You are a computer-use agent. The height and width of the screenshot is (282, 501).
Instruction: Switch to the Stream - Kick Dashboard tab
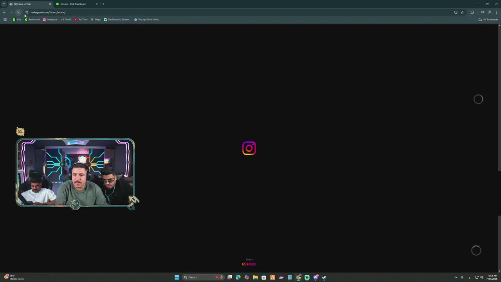(x=76, y=4)
